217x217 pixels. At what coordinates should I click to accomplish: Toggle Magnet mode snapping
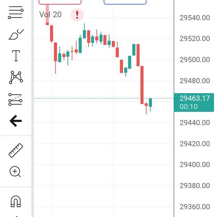(x=16, y=201)
